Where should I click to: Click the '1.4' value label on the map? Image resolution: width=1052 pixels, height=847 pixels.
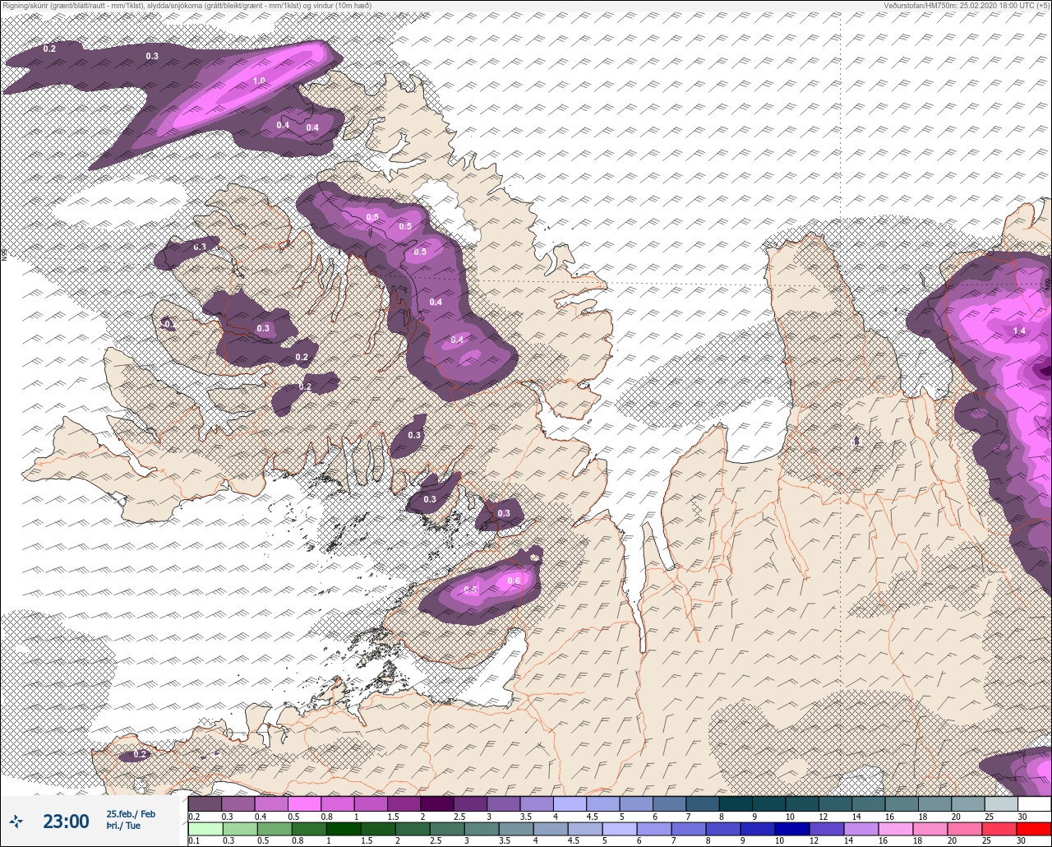pos(1019,331)
